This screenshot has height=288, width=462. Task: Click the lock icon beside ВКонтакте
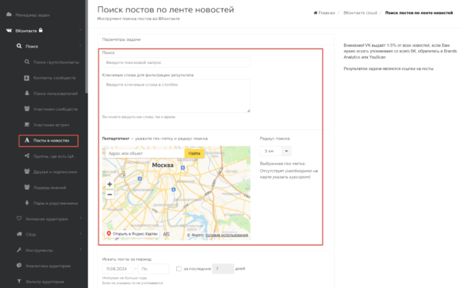pos(41,30)
